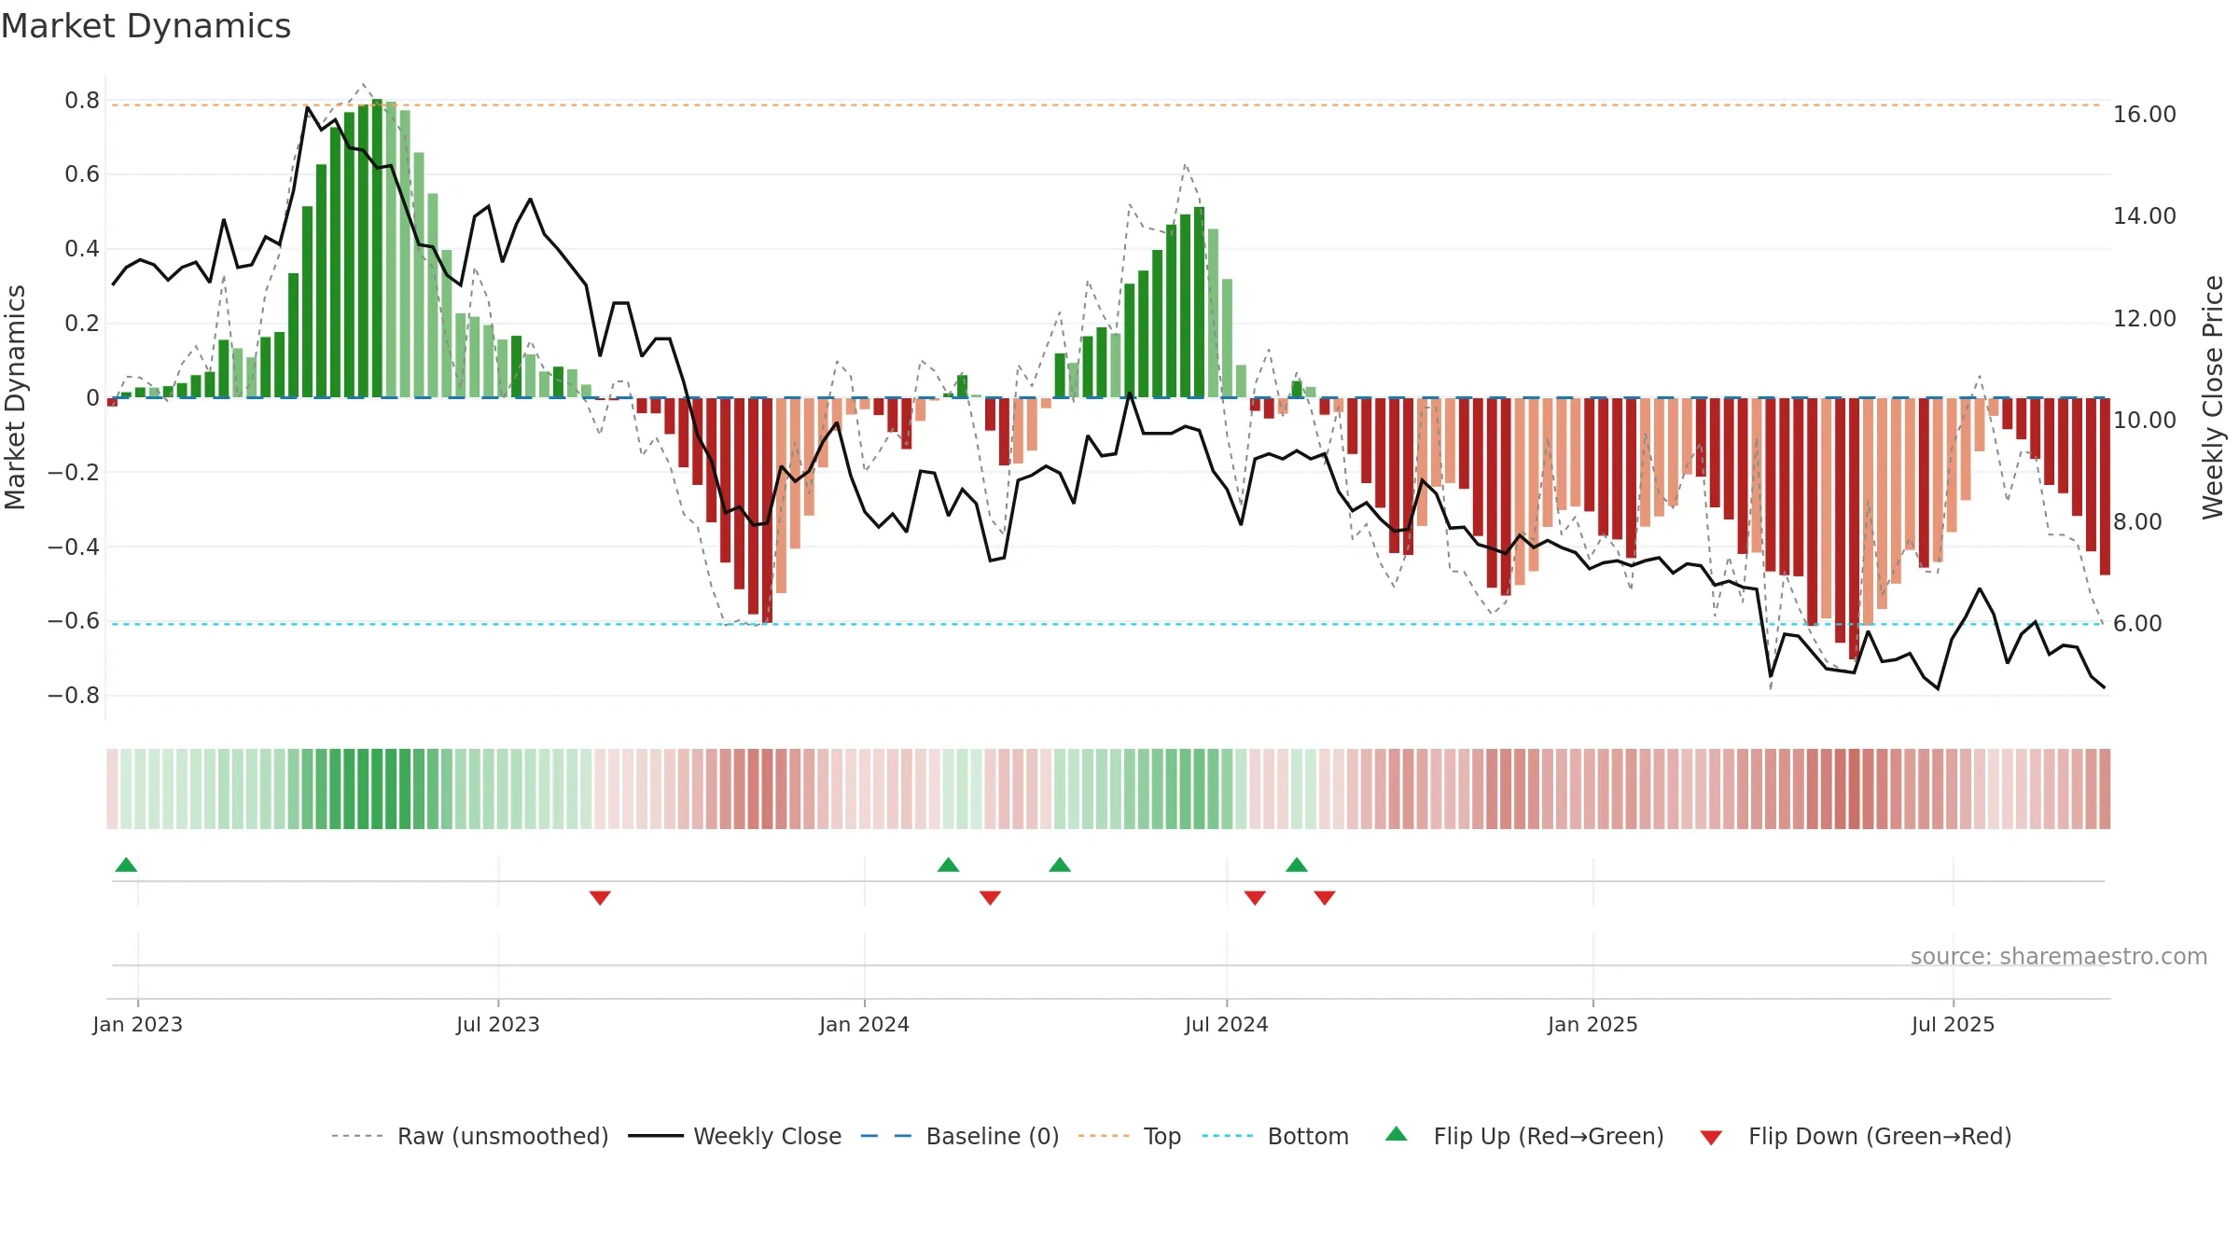Click the 12.00 price axis label
Screen dimensions: 2239x1259
pyautogui.click(x=2145, y=319)
